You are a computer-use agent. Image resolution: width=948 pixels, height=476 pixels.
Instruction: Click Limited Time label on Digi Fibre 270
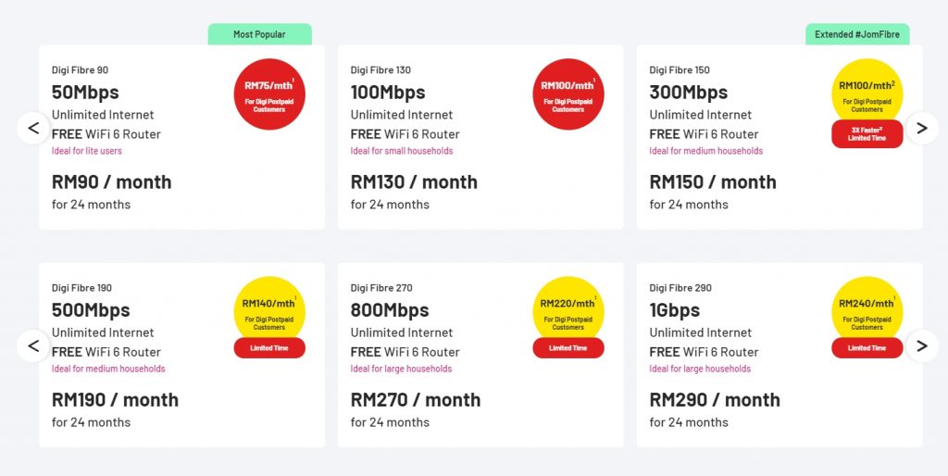tap(568, 348)
